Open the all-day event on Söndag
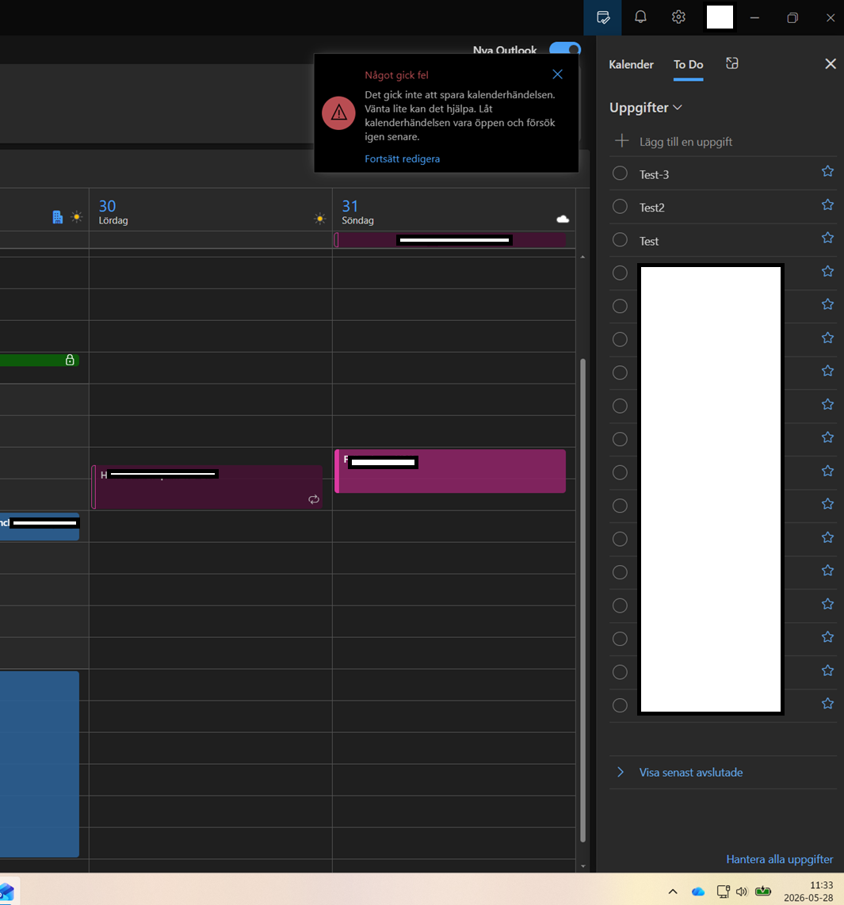 click(x=449, y=240)
